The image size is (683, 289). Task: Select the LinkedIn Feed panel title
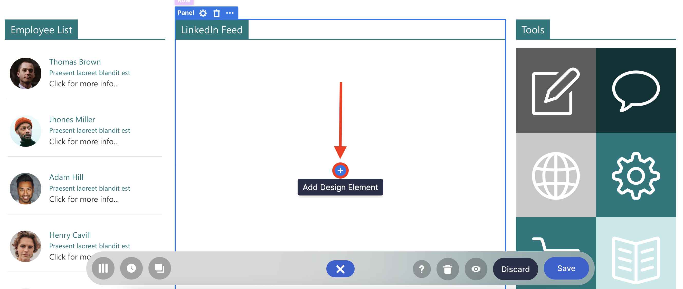[x=212, y=30]
